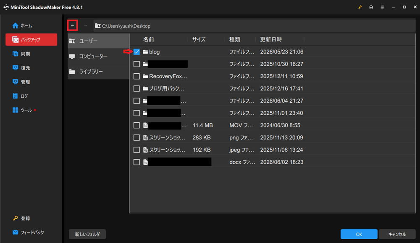This screenshot has height=243, width=420.
Task: Click the ツール grid icon
Action: [x=15, y=110]
